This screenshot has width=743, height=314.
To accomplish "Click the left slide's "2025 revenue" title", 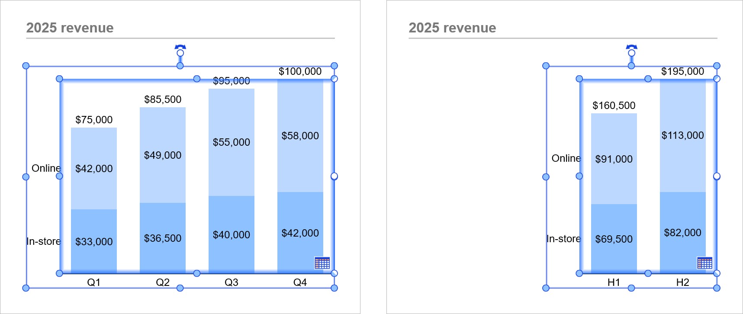I will click(70, 28).
